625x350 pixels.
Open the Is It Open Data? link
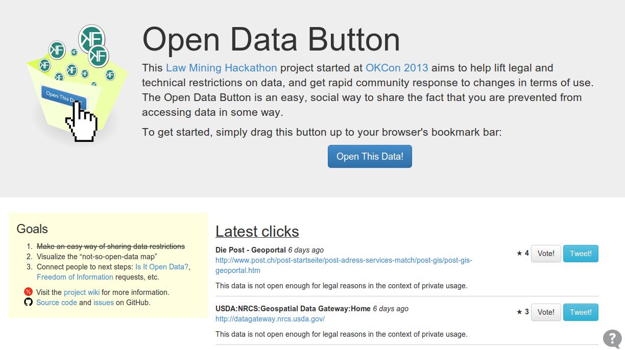click(161, 267)
